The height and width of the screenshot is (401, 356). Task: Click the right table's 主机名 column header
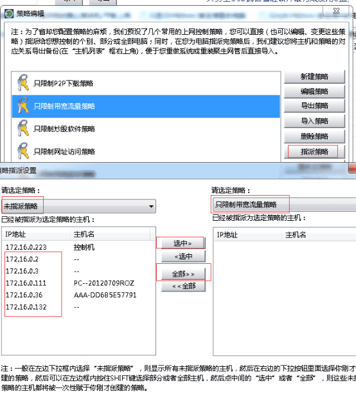tap(319, 234)
